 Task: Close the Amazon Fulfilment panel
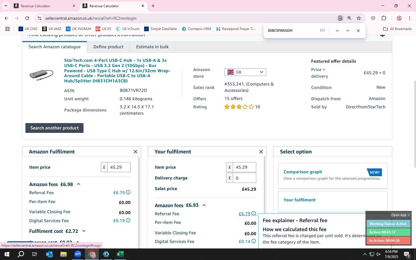135,152
